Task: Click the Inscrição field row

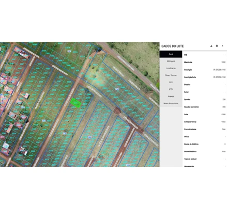Action: click(205, 70)
